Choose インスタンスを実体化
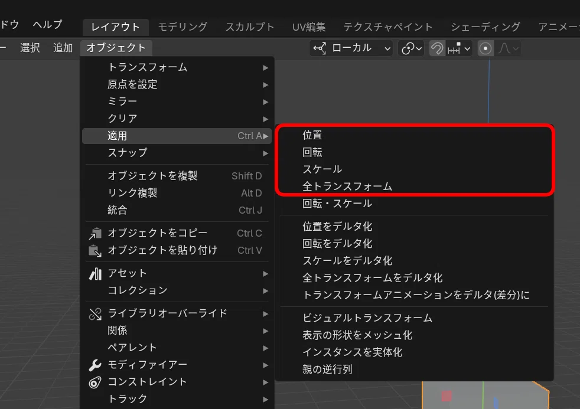Screen dimensions: 580x409 414,352
